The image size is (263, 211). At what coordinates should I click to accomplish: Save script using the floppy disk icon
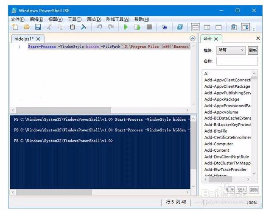(38, 27)
